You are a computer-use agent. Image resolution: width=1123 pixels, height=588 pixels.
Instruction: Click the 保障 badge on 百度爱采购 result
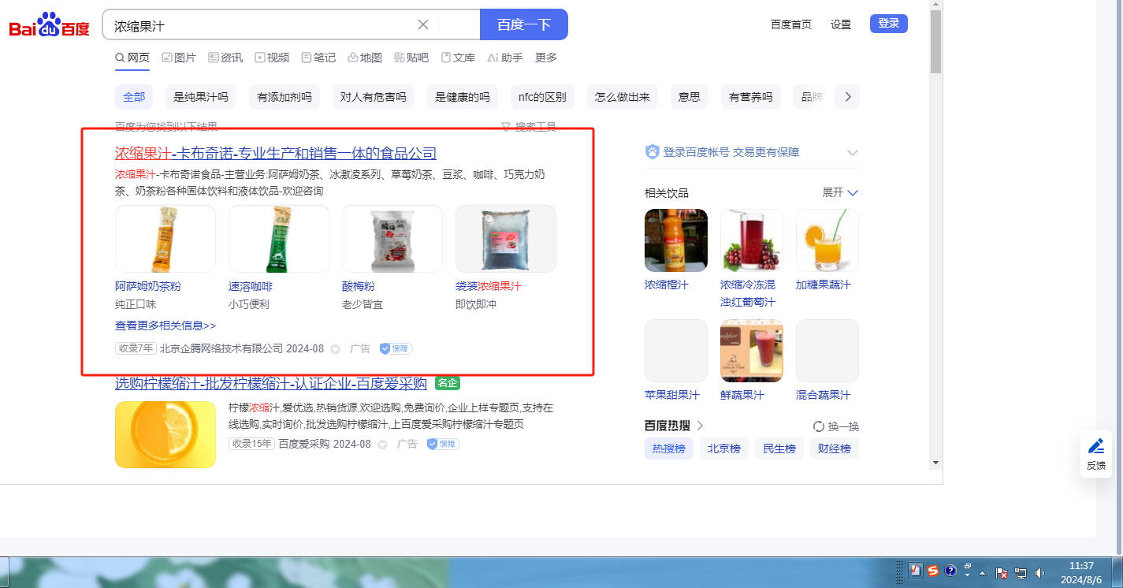443,444
